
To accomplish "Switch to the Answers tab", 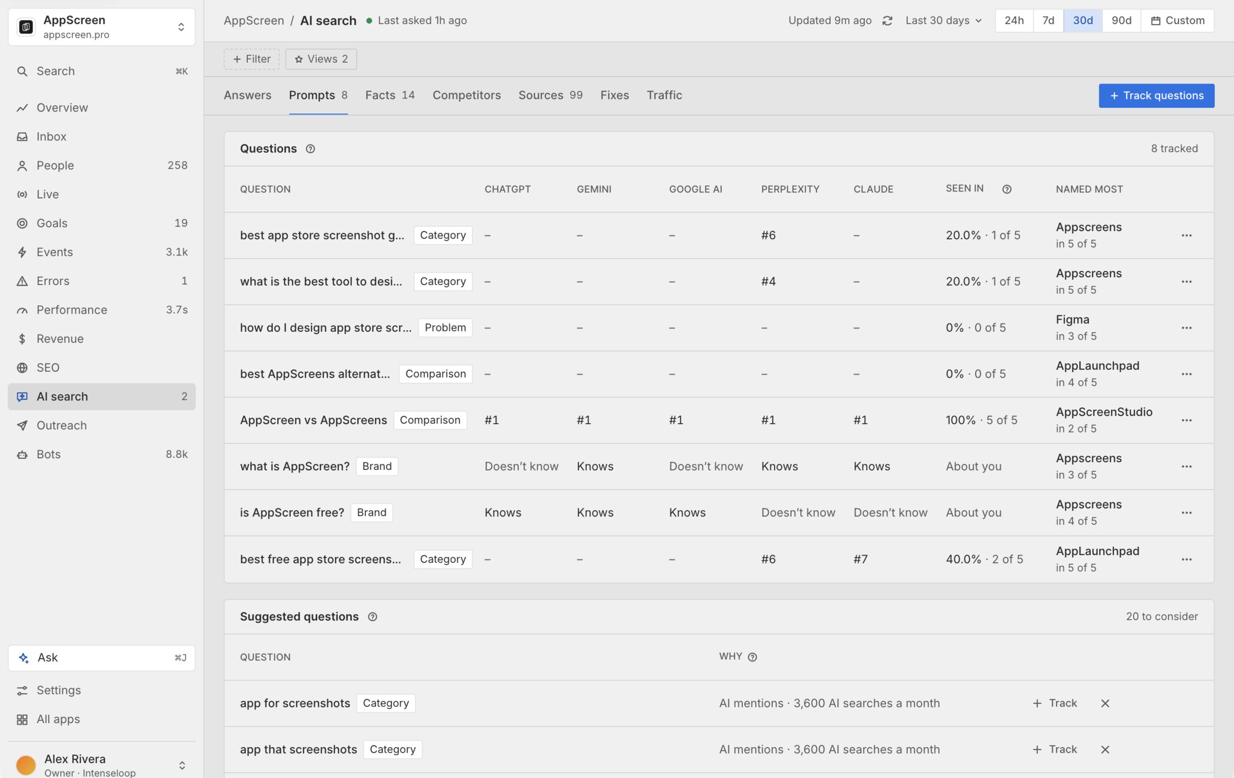I will [x=247, y=95].
